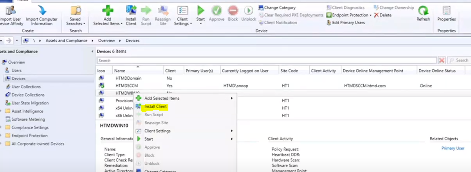Open Endpoint Protection ribbon dropdown

[x=349, y=15]
